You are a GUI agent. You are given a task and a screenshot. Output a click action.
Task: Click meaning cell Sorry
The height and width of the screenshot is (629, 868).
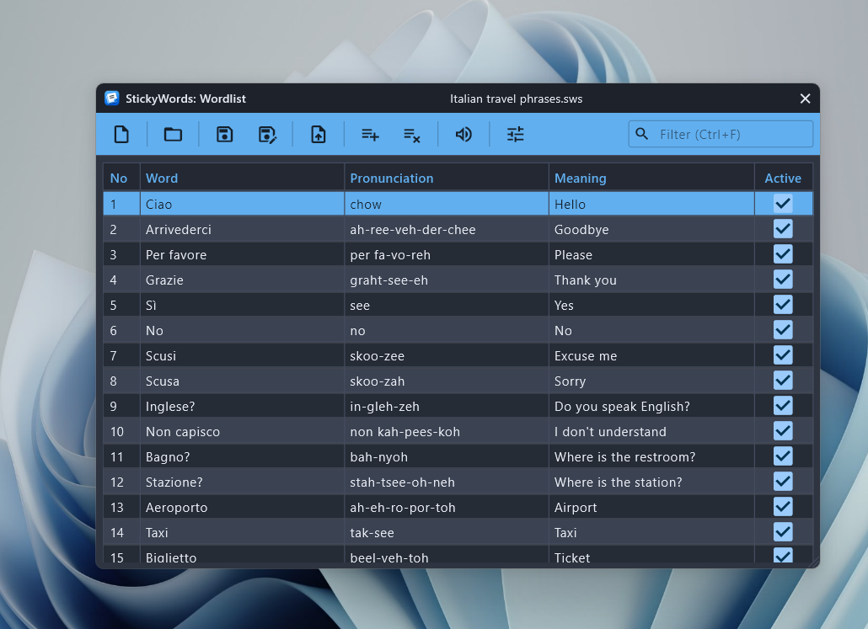[x=651, y=381]
